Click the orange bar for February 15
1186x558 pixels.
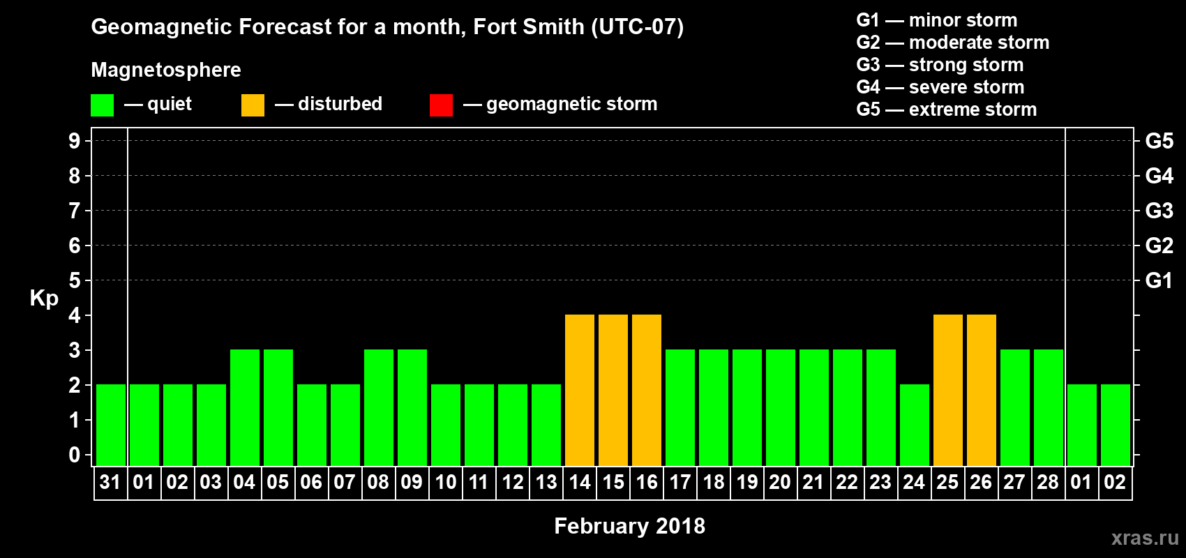(x=613, y=391)
